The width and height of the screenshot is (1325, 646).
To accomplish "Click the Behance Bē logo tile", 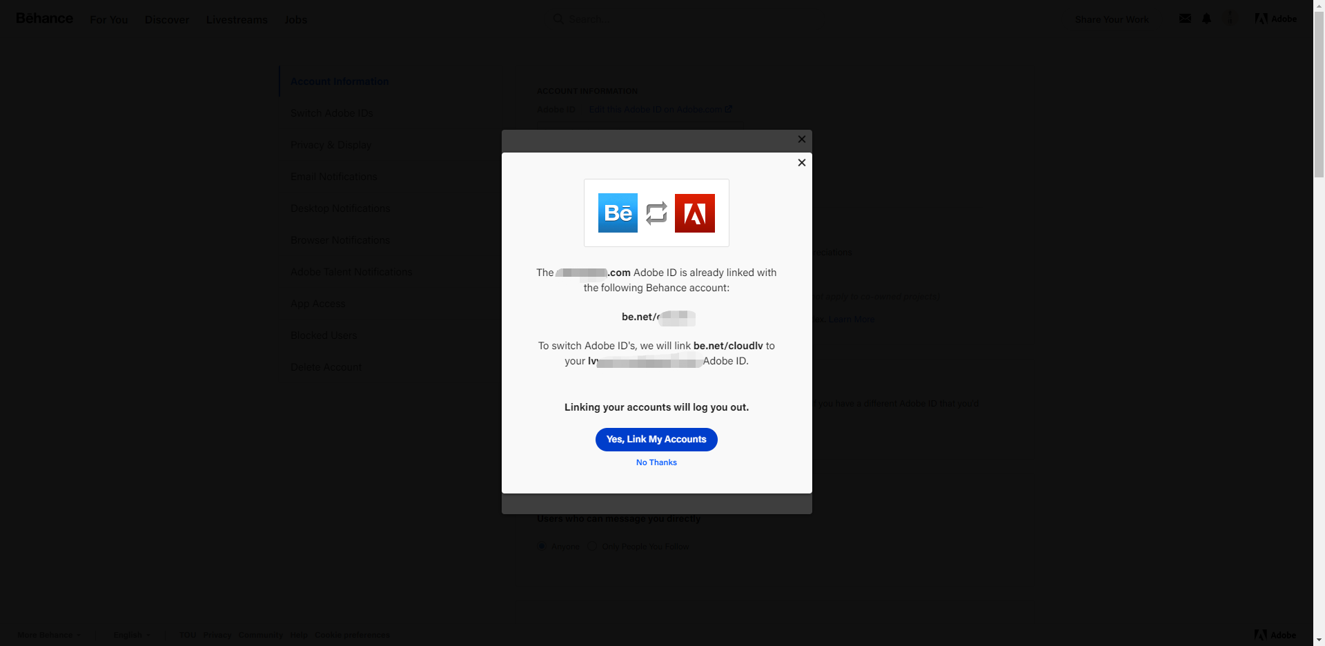I will [618, 213].
